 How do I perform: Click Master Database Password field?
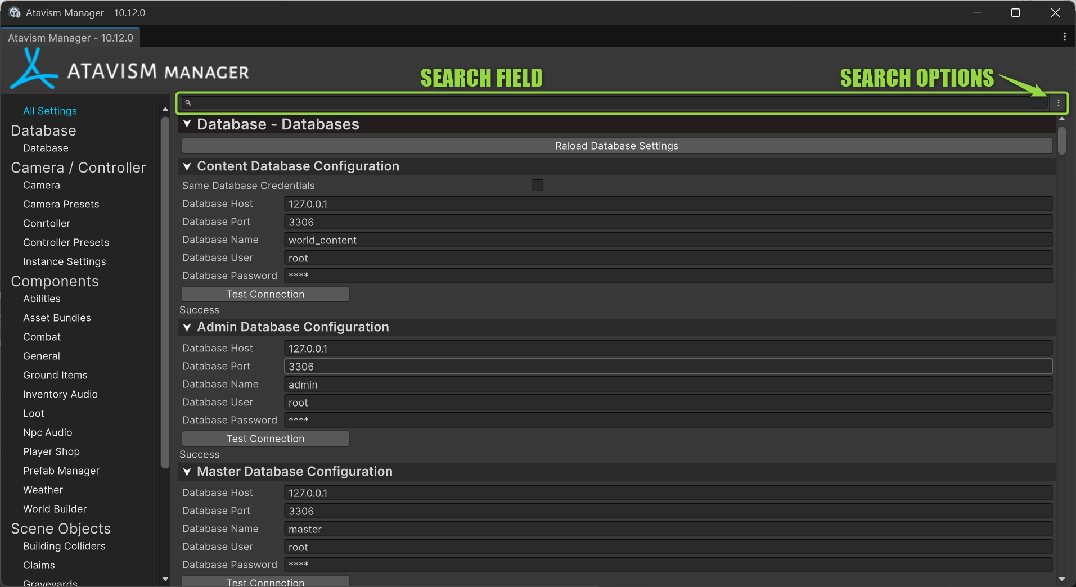[668, 565]
